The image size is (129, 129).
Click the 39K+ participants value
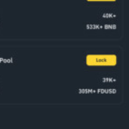109,80
